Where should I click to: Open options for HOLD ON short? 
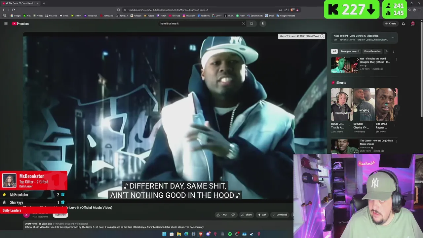point(350,125)
